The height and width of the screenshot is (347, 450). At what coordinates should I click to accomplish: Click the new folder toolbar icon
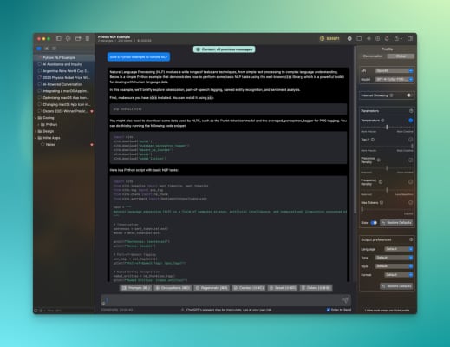78,38
